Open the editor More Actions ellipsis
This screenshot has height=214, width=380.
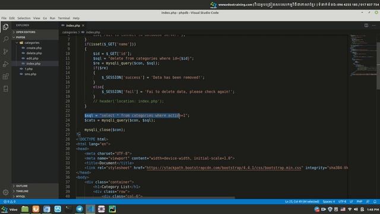(373, 25)
